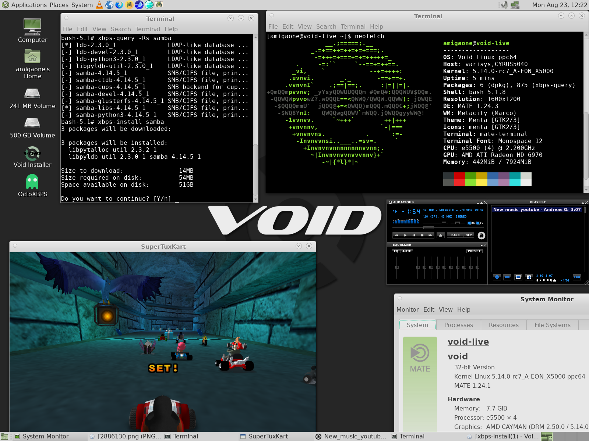Open the playlist list options button
Screen dimensions: 589x441
click(x=577, y=277)
